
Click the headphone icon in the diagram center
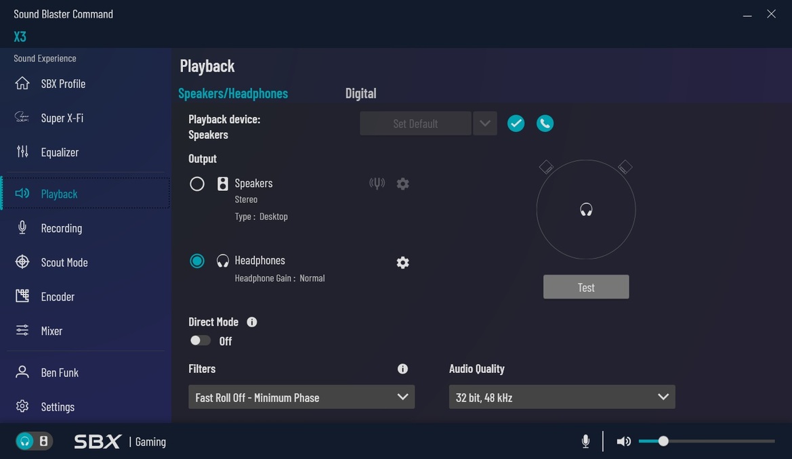click(x=586, y=209)
